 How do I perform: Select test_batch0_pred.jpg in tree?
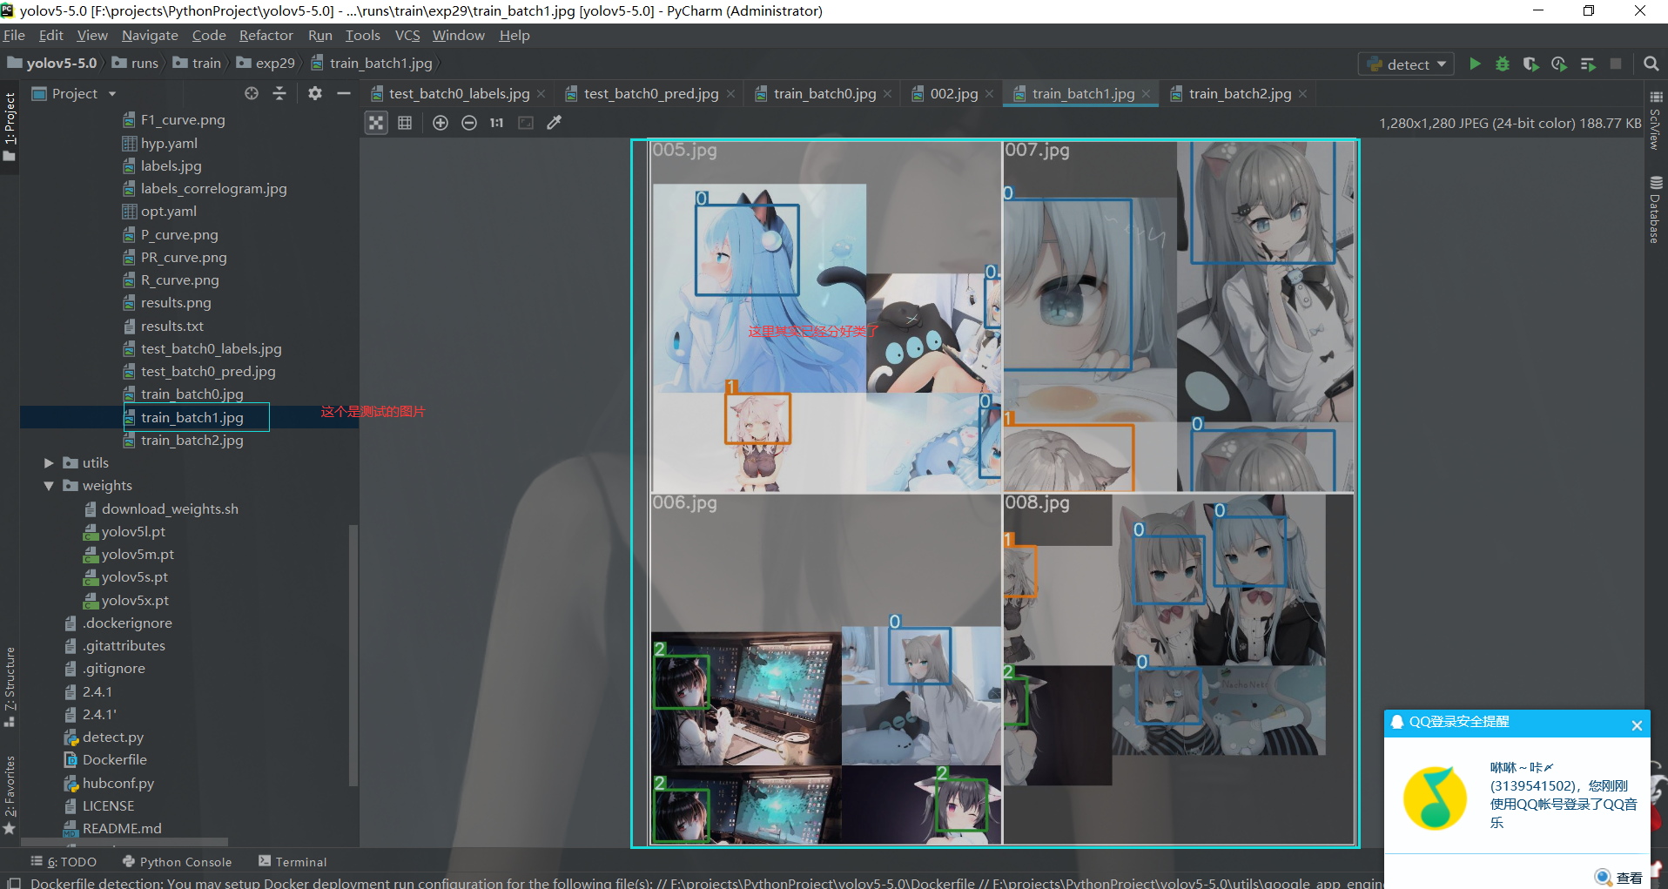(208, 372)
